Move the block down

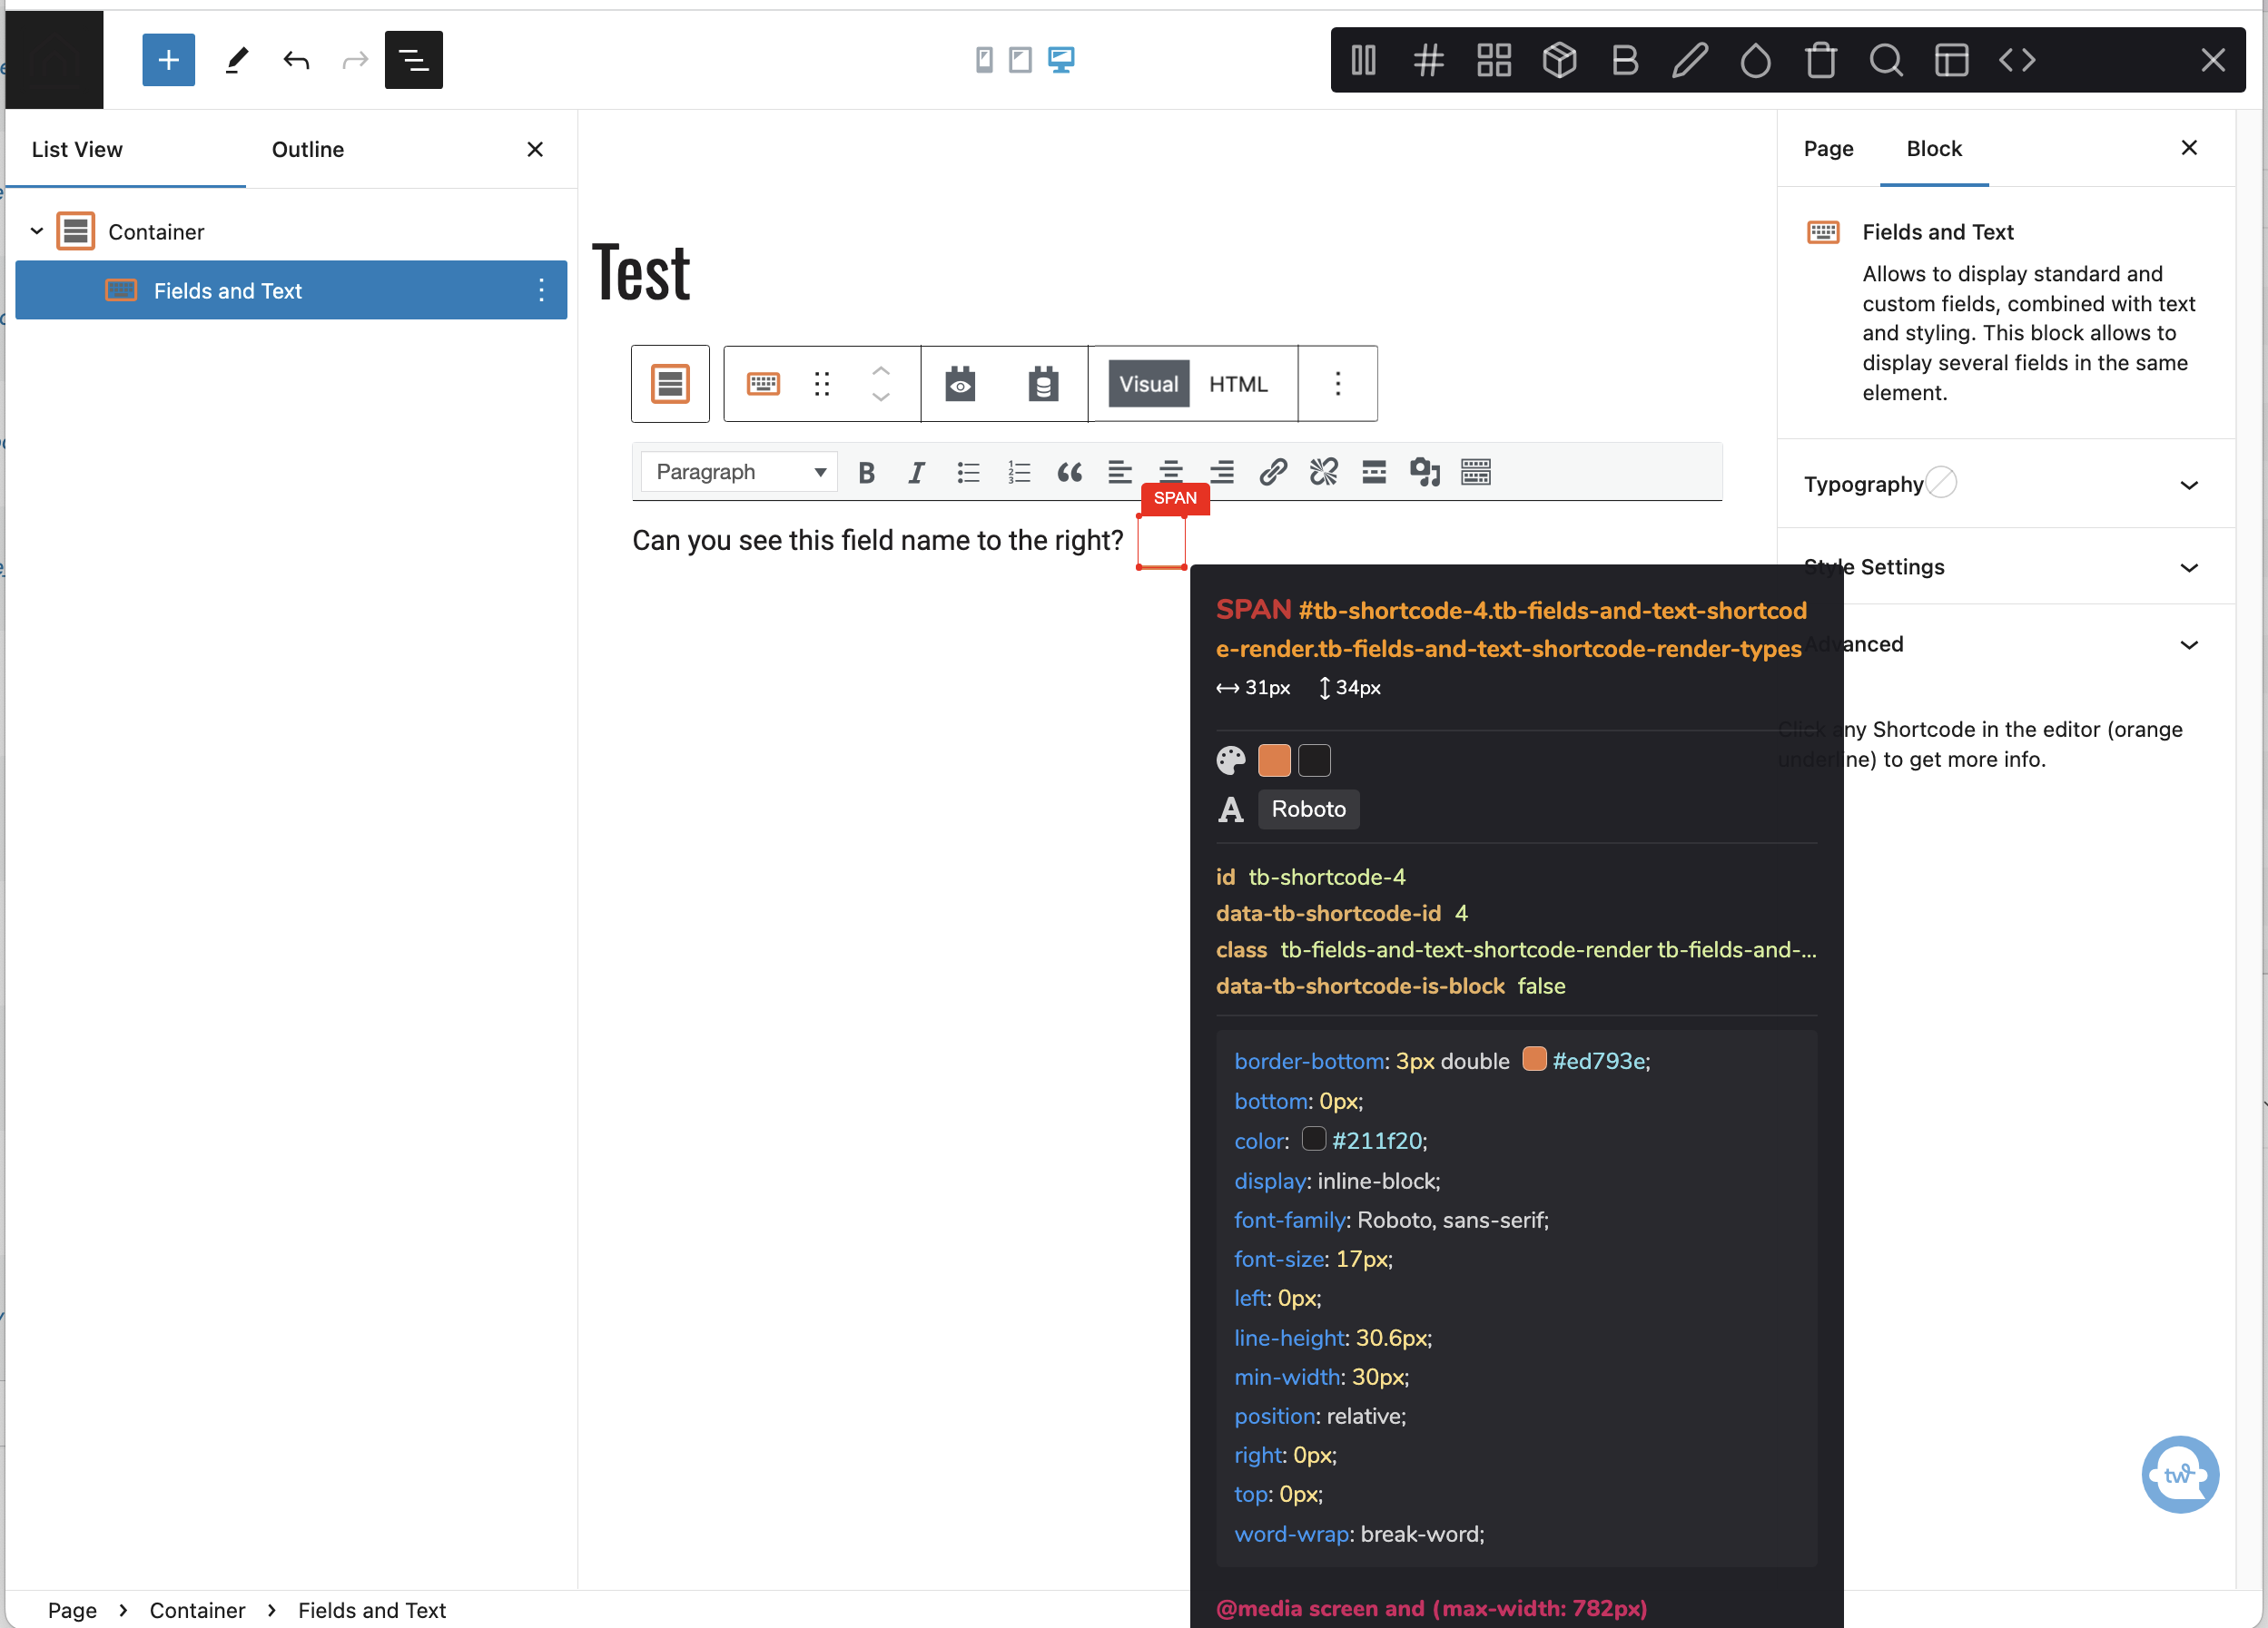(881, 397)
